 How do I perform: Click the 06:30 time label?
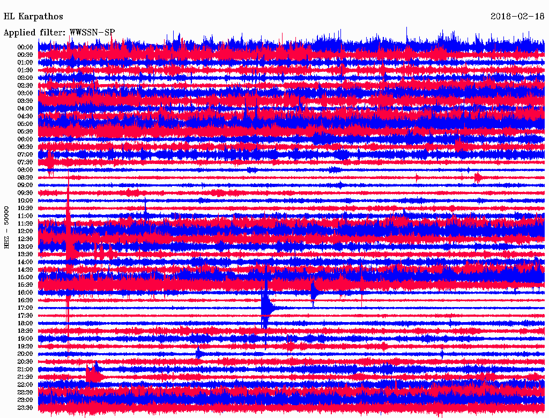pos(25,147)
